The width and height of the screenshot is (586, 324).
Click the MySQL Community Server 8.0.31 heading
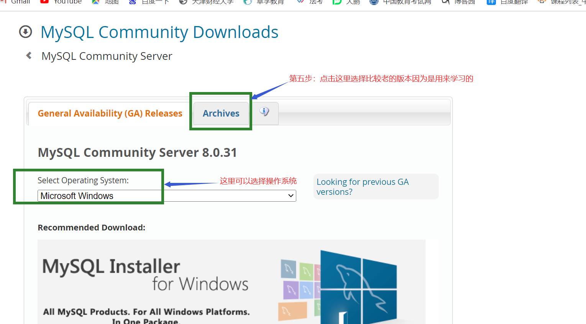pos(137,153)
